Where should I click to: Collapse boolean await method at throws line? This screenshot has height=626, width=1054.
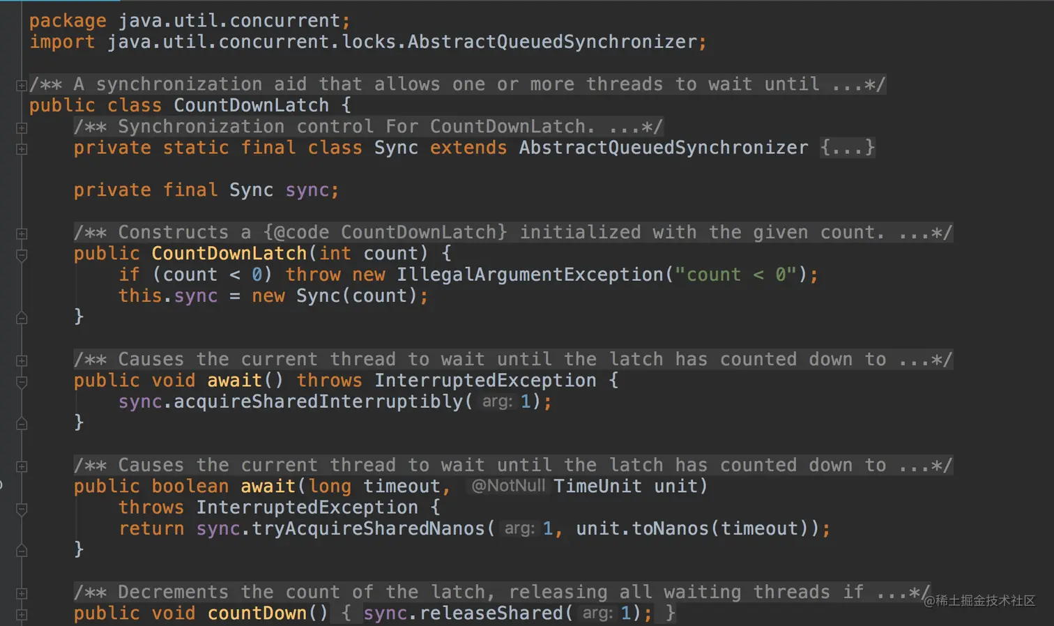[x=22, y=509]
